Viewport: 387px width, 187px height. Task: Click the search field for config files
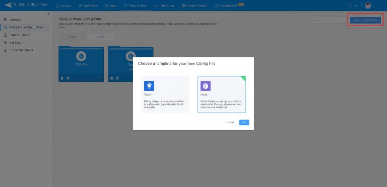[x=328, y=20]
